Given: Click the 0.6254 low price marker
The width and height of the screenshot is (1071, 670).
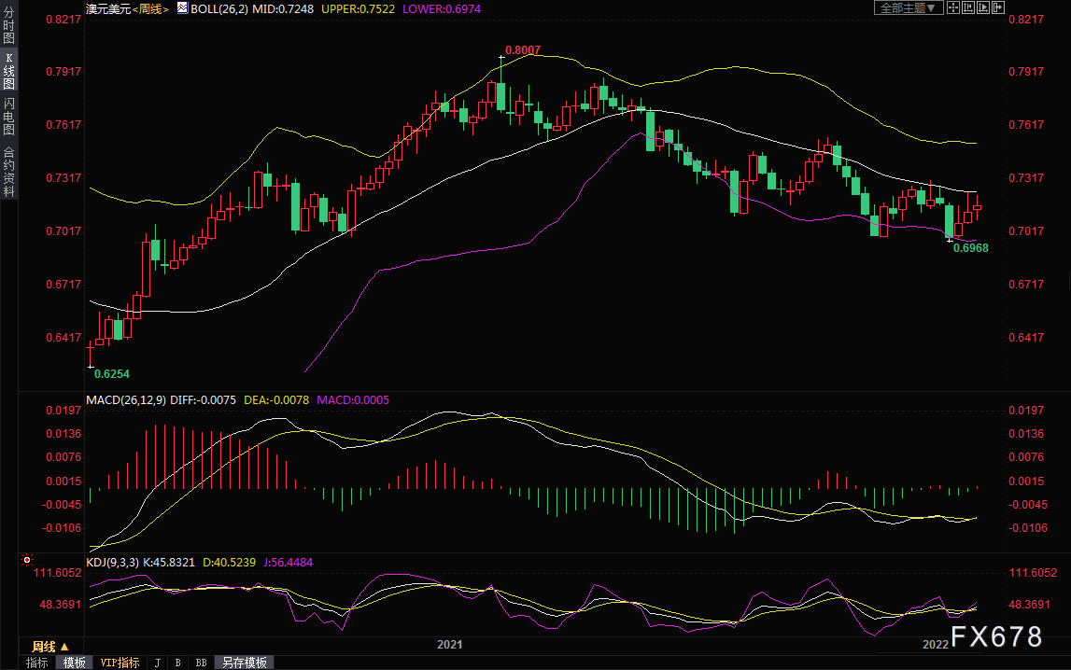Looking at the screenshot, I should click(111, 374).
